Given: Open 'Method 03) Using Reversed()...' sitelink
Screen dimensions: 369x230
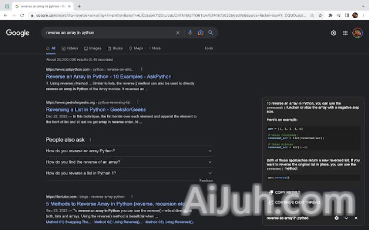Looking at the screenshot, I should pos(170,222).
